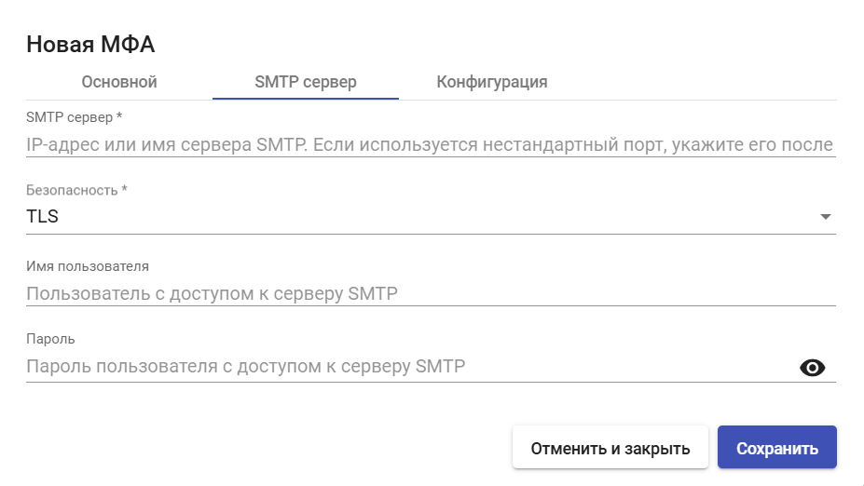The width and height of the screenshot is (864, 486).
Task: Click the 'Пароль' field label
Action: 50,339
